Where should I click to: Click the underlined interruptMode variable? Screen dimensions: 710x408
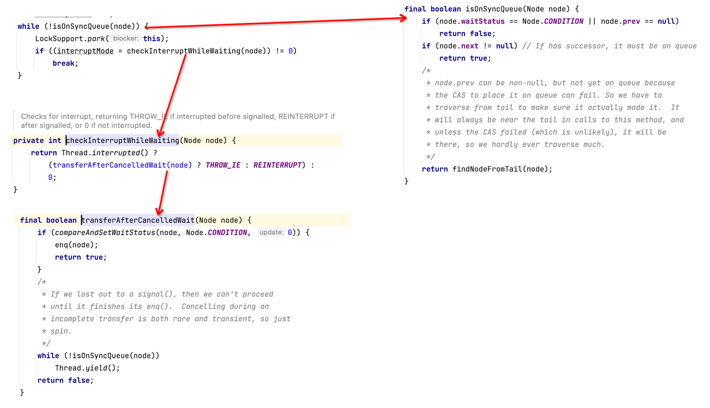85,51
